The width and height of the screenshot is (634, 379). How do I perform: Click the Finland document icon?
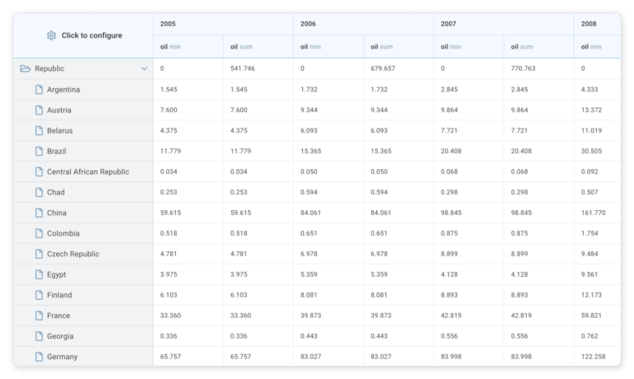[39, 296]
